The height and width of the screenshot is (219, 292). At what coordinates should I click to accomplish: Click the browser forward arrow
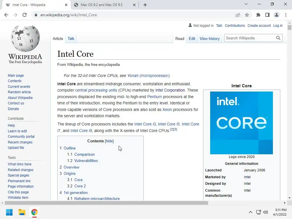click(15, 15)
